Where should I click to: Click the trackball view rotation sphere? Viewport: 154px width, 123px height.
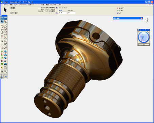[x=143, y=37]
